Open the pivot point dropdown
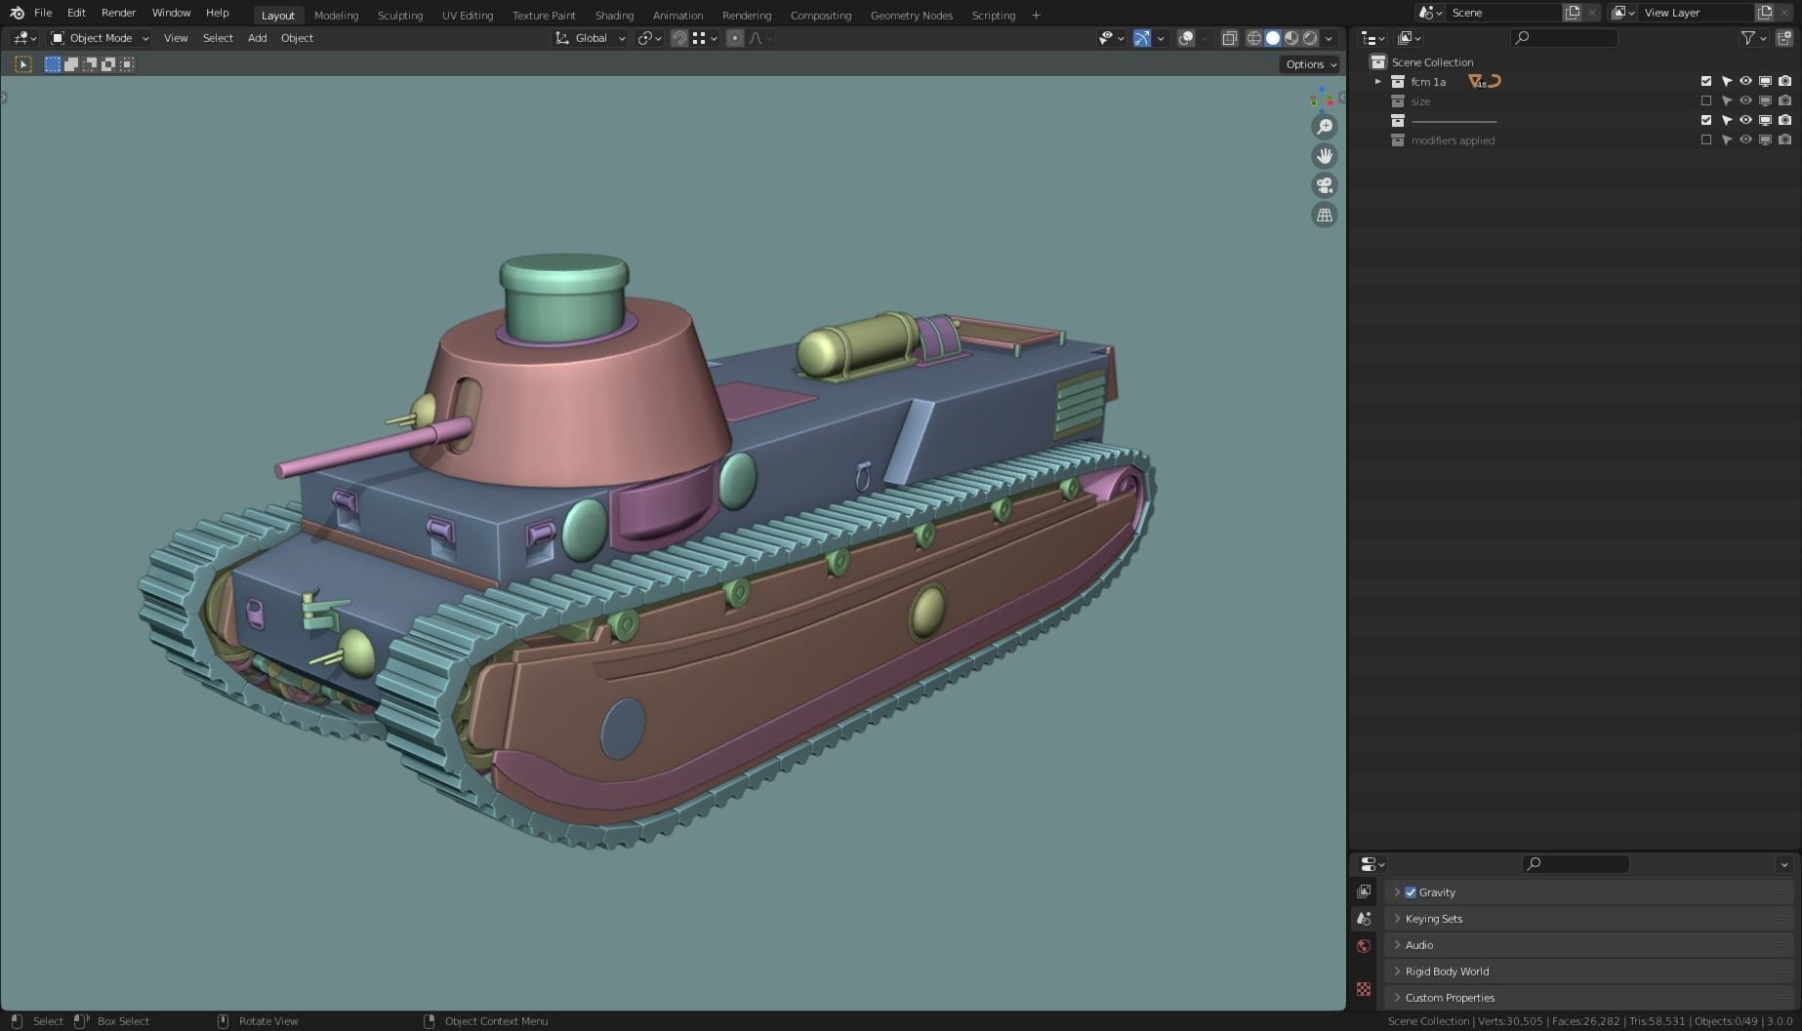The height and width of the screenshot is (1031, 1802). [x=649, y=38]
